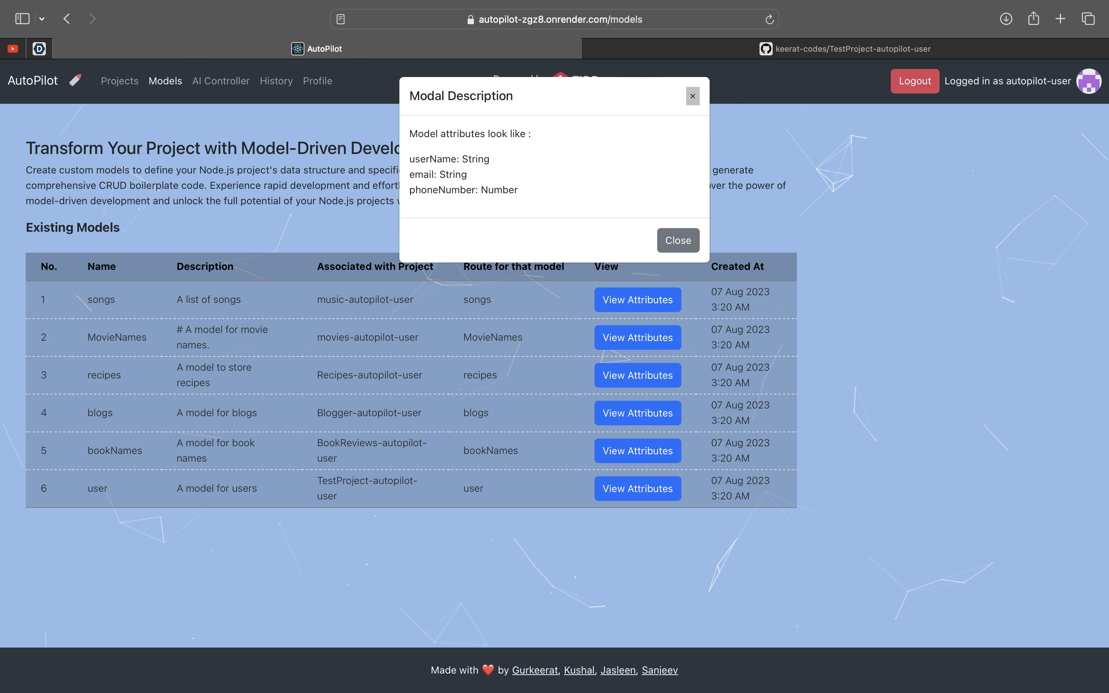This screenshot has width=1109, height=693.
Task: Dismiss the modal with the × button
Action: 692,96
